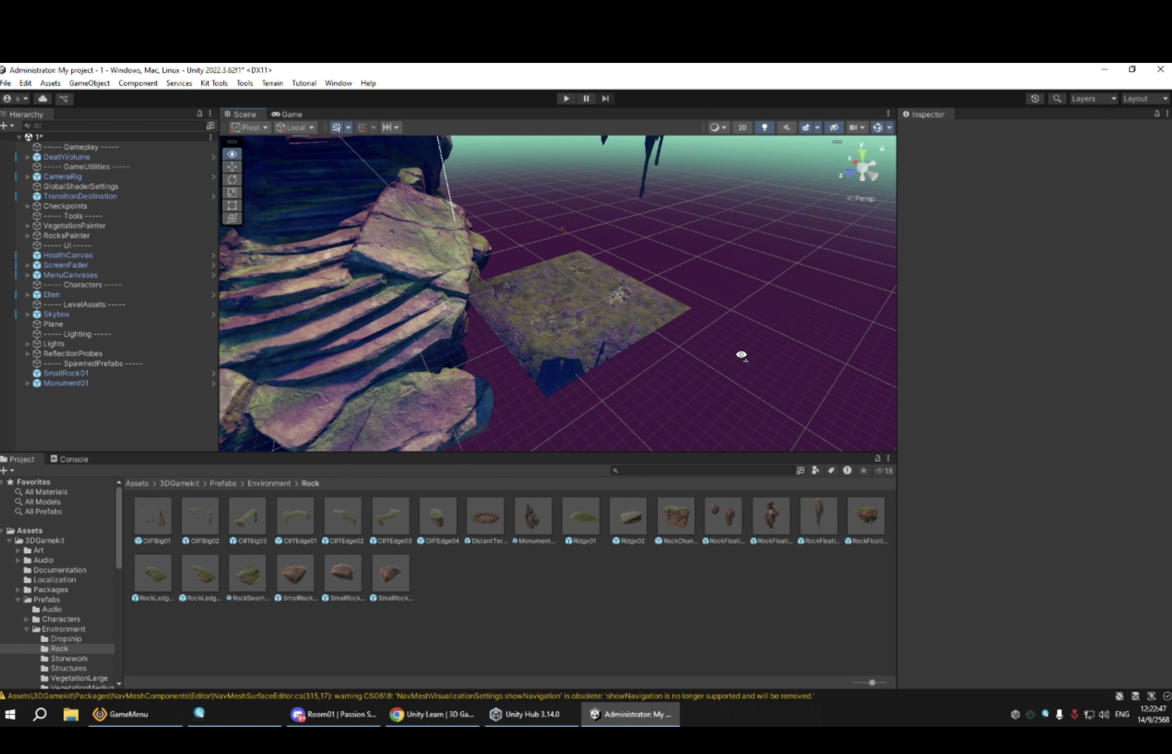This screenshot has width=1172, height=754.
Task: Open Undo History from the toolbar icon
Action: (x=1035, y=99)
